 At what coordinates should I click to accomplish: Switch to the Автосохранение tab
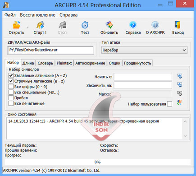[x=90, y=63]
